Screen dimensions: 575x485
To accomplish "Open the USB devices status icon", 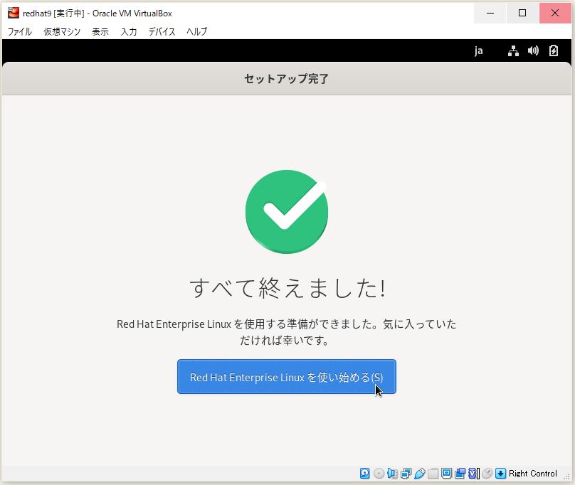I will (420, 474).
